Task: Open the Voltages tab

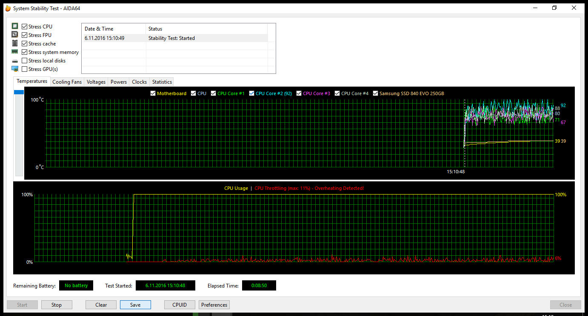Action: [x=96, y=82]
